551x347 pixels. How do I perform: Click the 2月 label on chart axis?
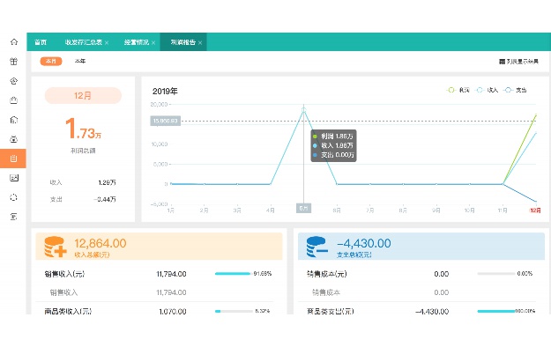204,210
